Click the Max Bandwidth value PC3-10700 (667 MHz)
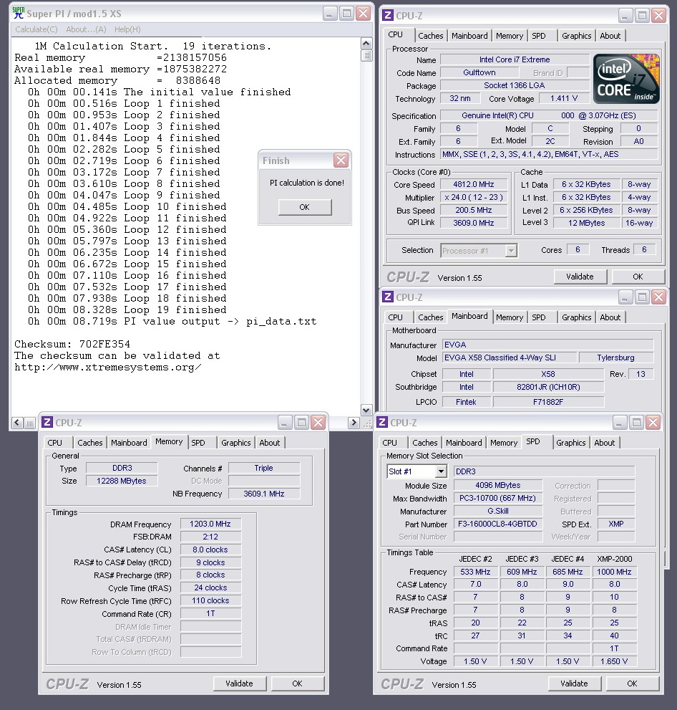The image size is (677, 710). [x=498, y=498]
